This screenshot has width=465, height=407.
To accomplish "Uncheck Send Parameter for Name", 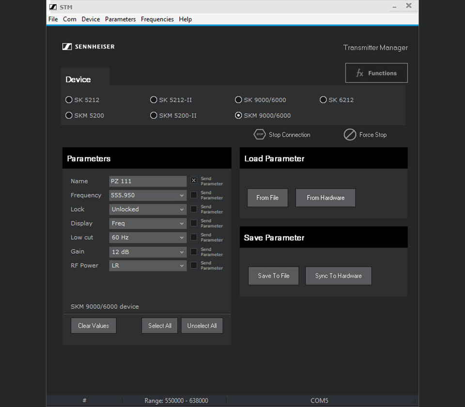I will click(194, 181).
